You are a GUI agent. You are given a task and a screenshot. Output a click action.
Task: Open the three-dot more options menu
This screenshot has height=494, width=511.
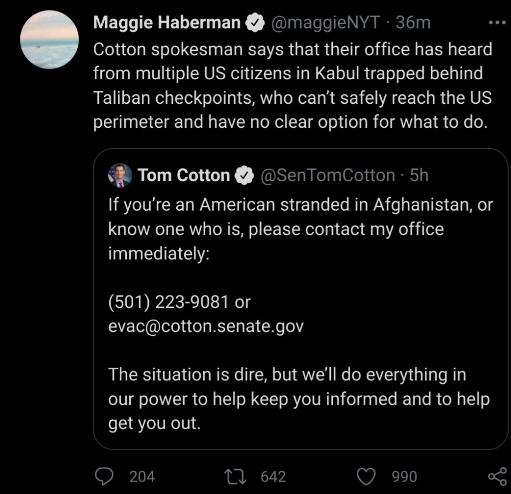pyautogui.click(x=497, y=23)
